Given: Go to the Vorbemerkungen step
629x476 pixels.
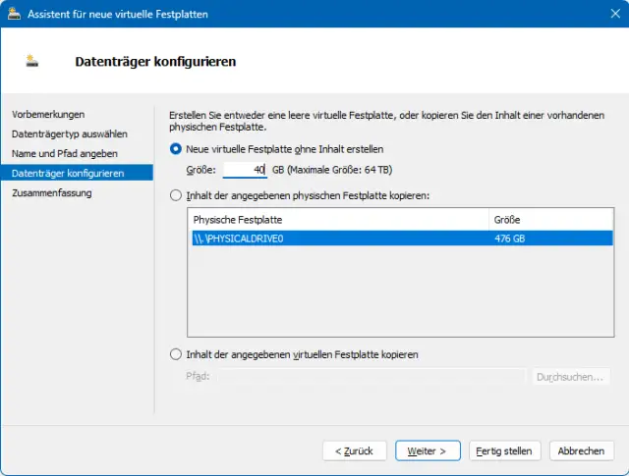Looking at the screenshot, I should coord(48,114).
